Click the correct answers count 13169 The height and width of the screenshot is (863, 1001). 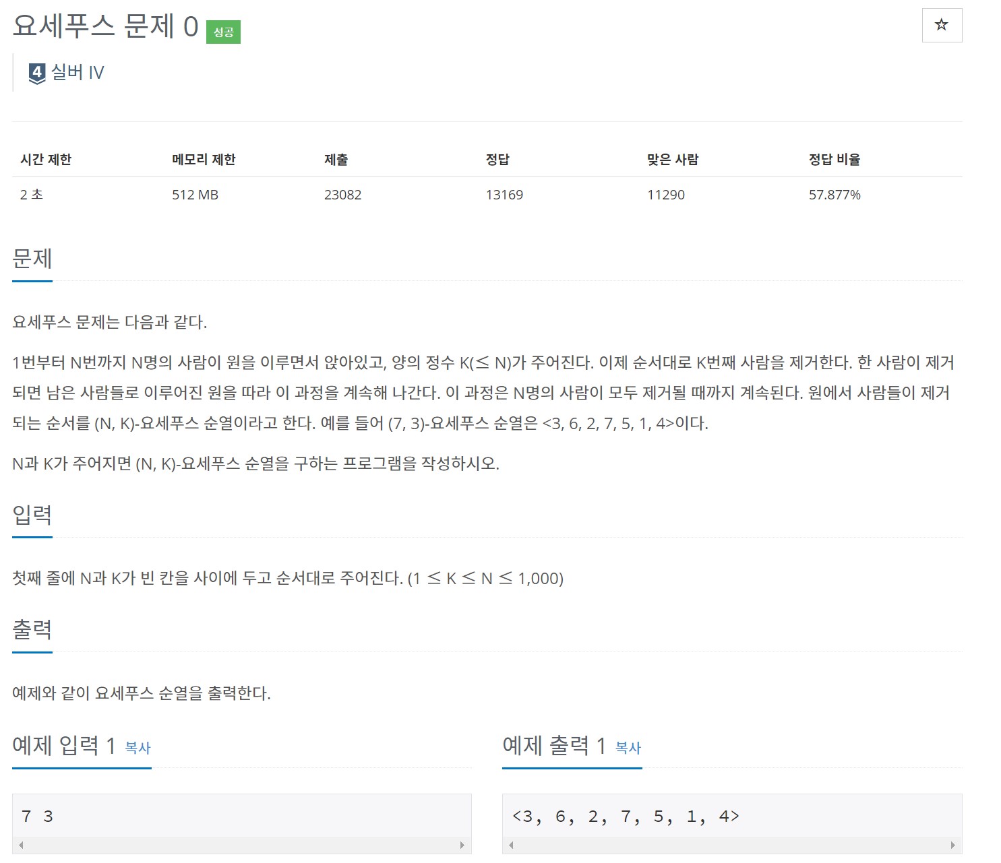pos(504,195)
